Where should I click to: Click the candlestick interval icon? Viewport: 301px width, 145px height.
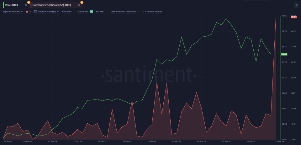(35, 12)
